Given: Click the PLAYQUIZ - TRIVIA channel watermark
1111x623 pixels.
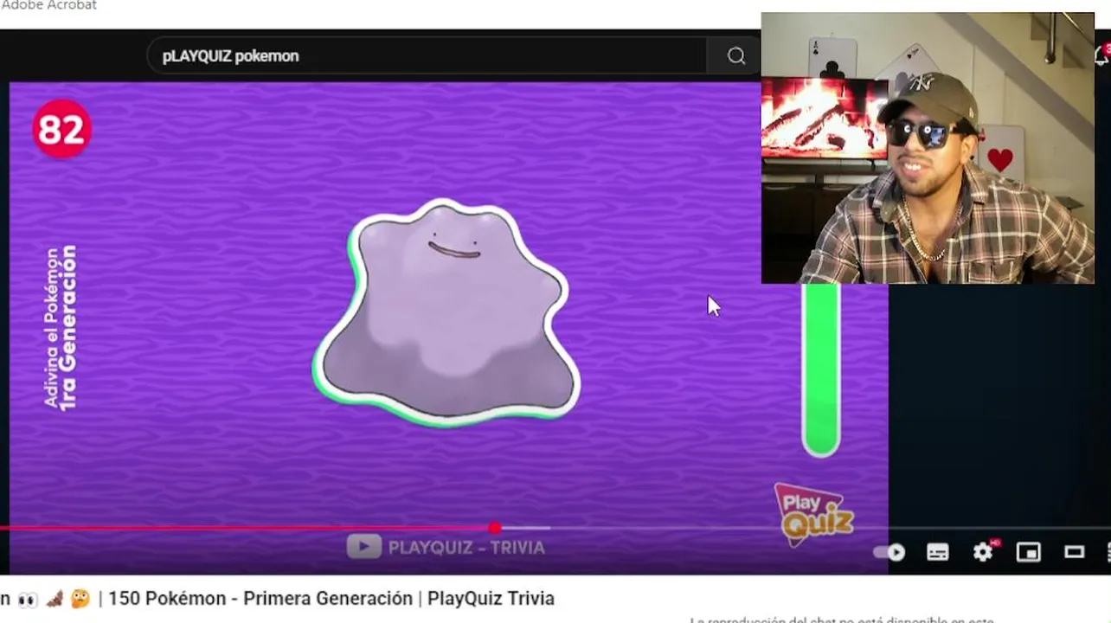Looking at the screenshot, I should click(446, 547).
